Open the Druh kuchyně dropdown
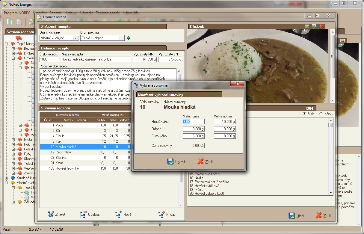This screenshot has width=364, height=234. [76, 38]
